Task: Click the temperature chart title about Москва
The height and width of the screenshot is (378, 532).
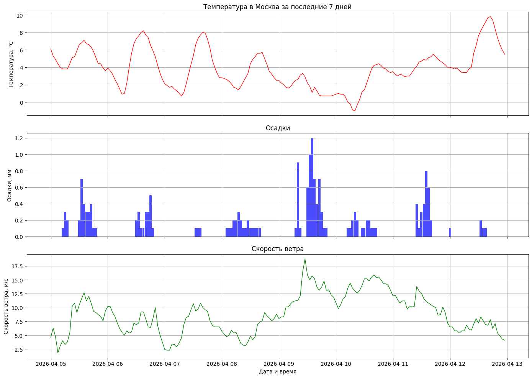Action: (x=277, y=7)
